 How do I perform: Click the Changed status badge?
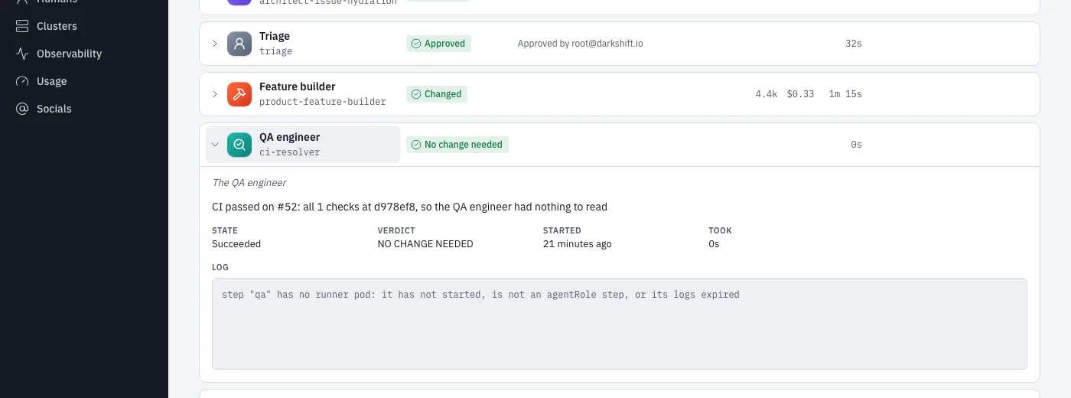[x=437, y=94]
